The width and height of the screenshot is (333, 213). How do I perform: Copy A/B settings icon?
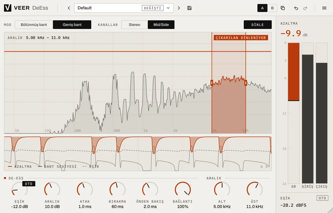pos(283,8)
